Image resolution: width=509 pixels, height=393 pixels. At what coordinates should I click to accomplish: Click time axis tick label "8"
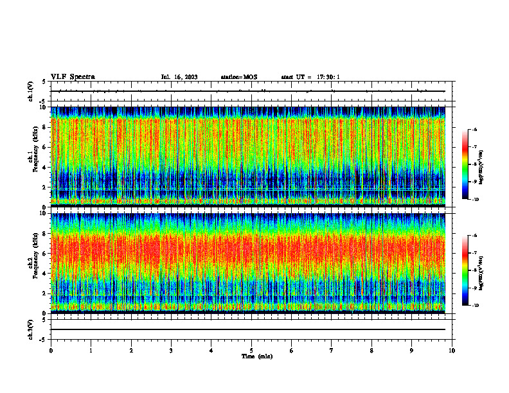(x=371, y=351)
